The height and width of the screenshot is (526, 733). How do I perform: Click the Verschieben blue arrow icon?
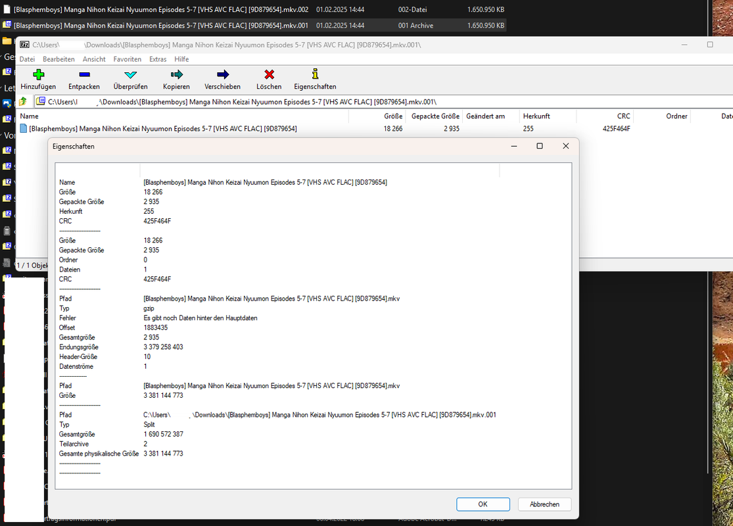(x=222, y=74)
